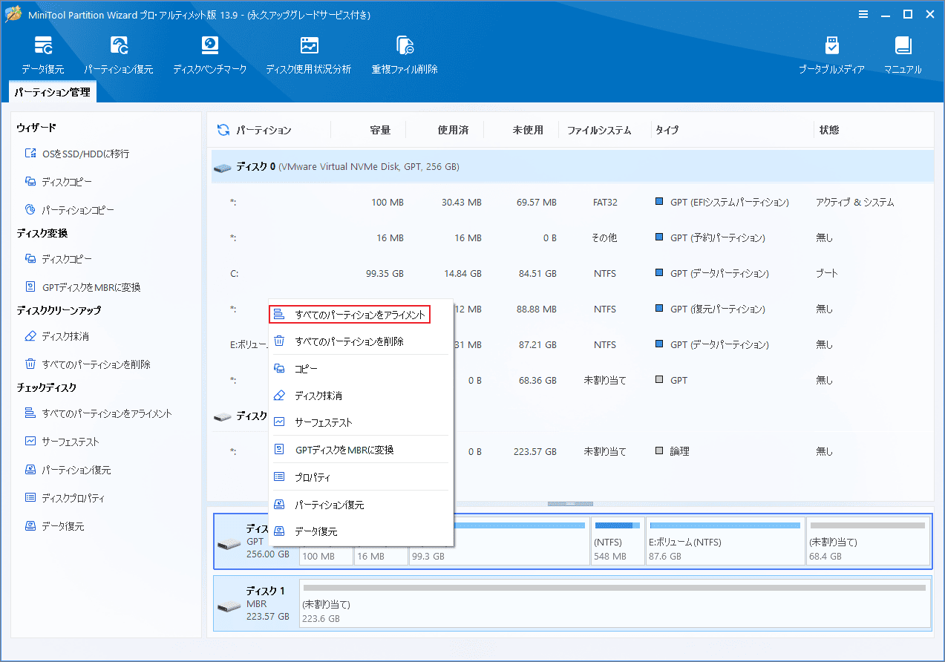The height and width of the screenshot is (662, 945).
Task: Select データ復元 in sidebar
Action: (x=54, y=526)
